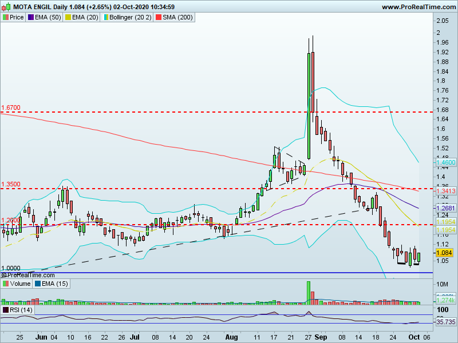This screenshot has height=343, width=458.
Task: Click the 17 date label on time axis
Action: pyautogui.click(x=274, y=337)
